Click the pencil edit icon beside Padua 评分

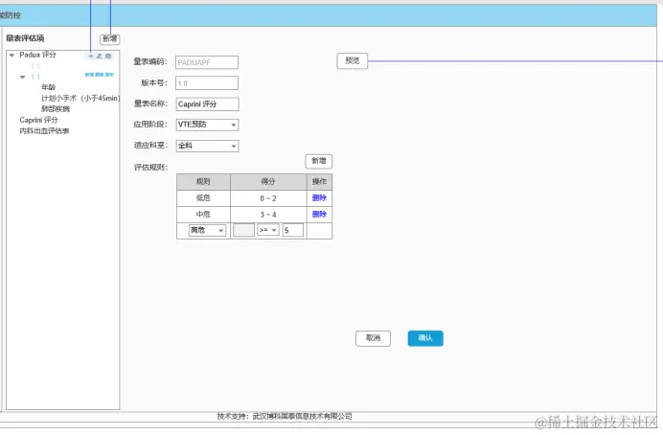pos(100,56)
